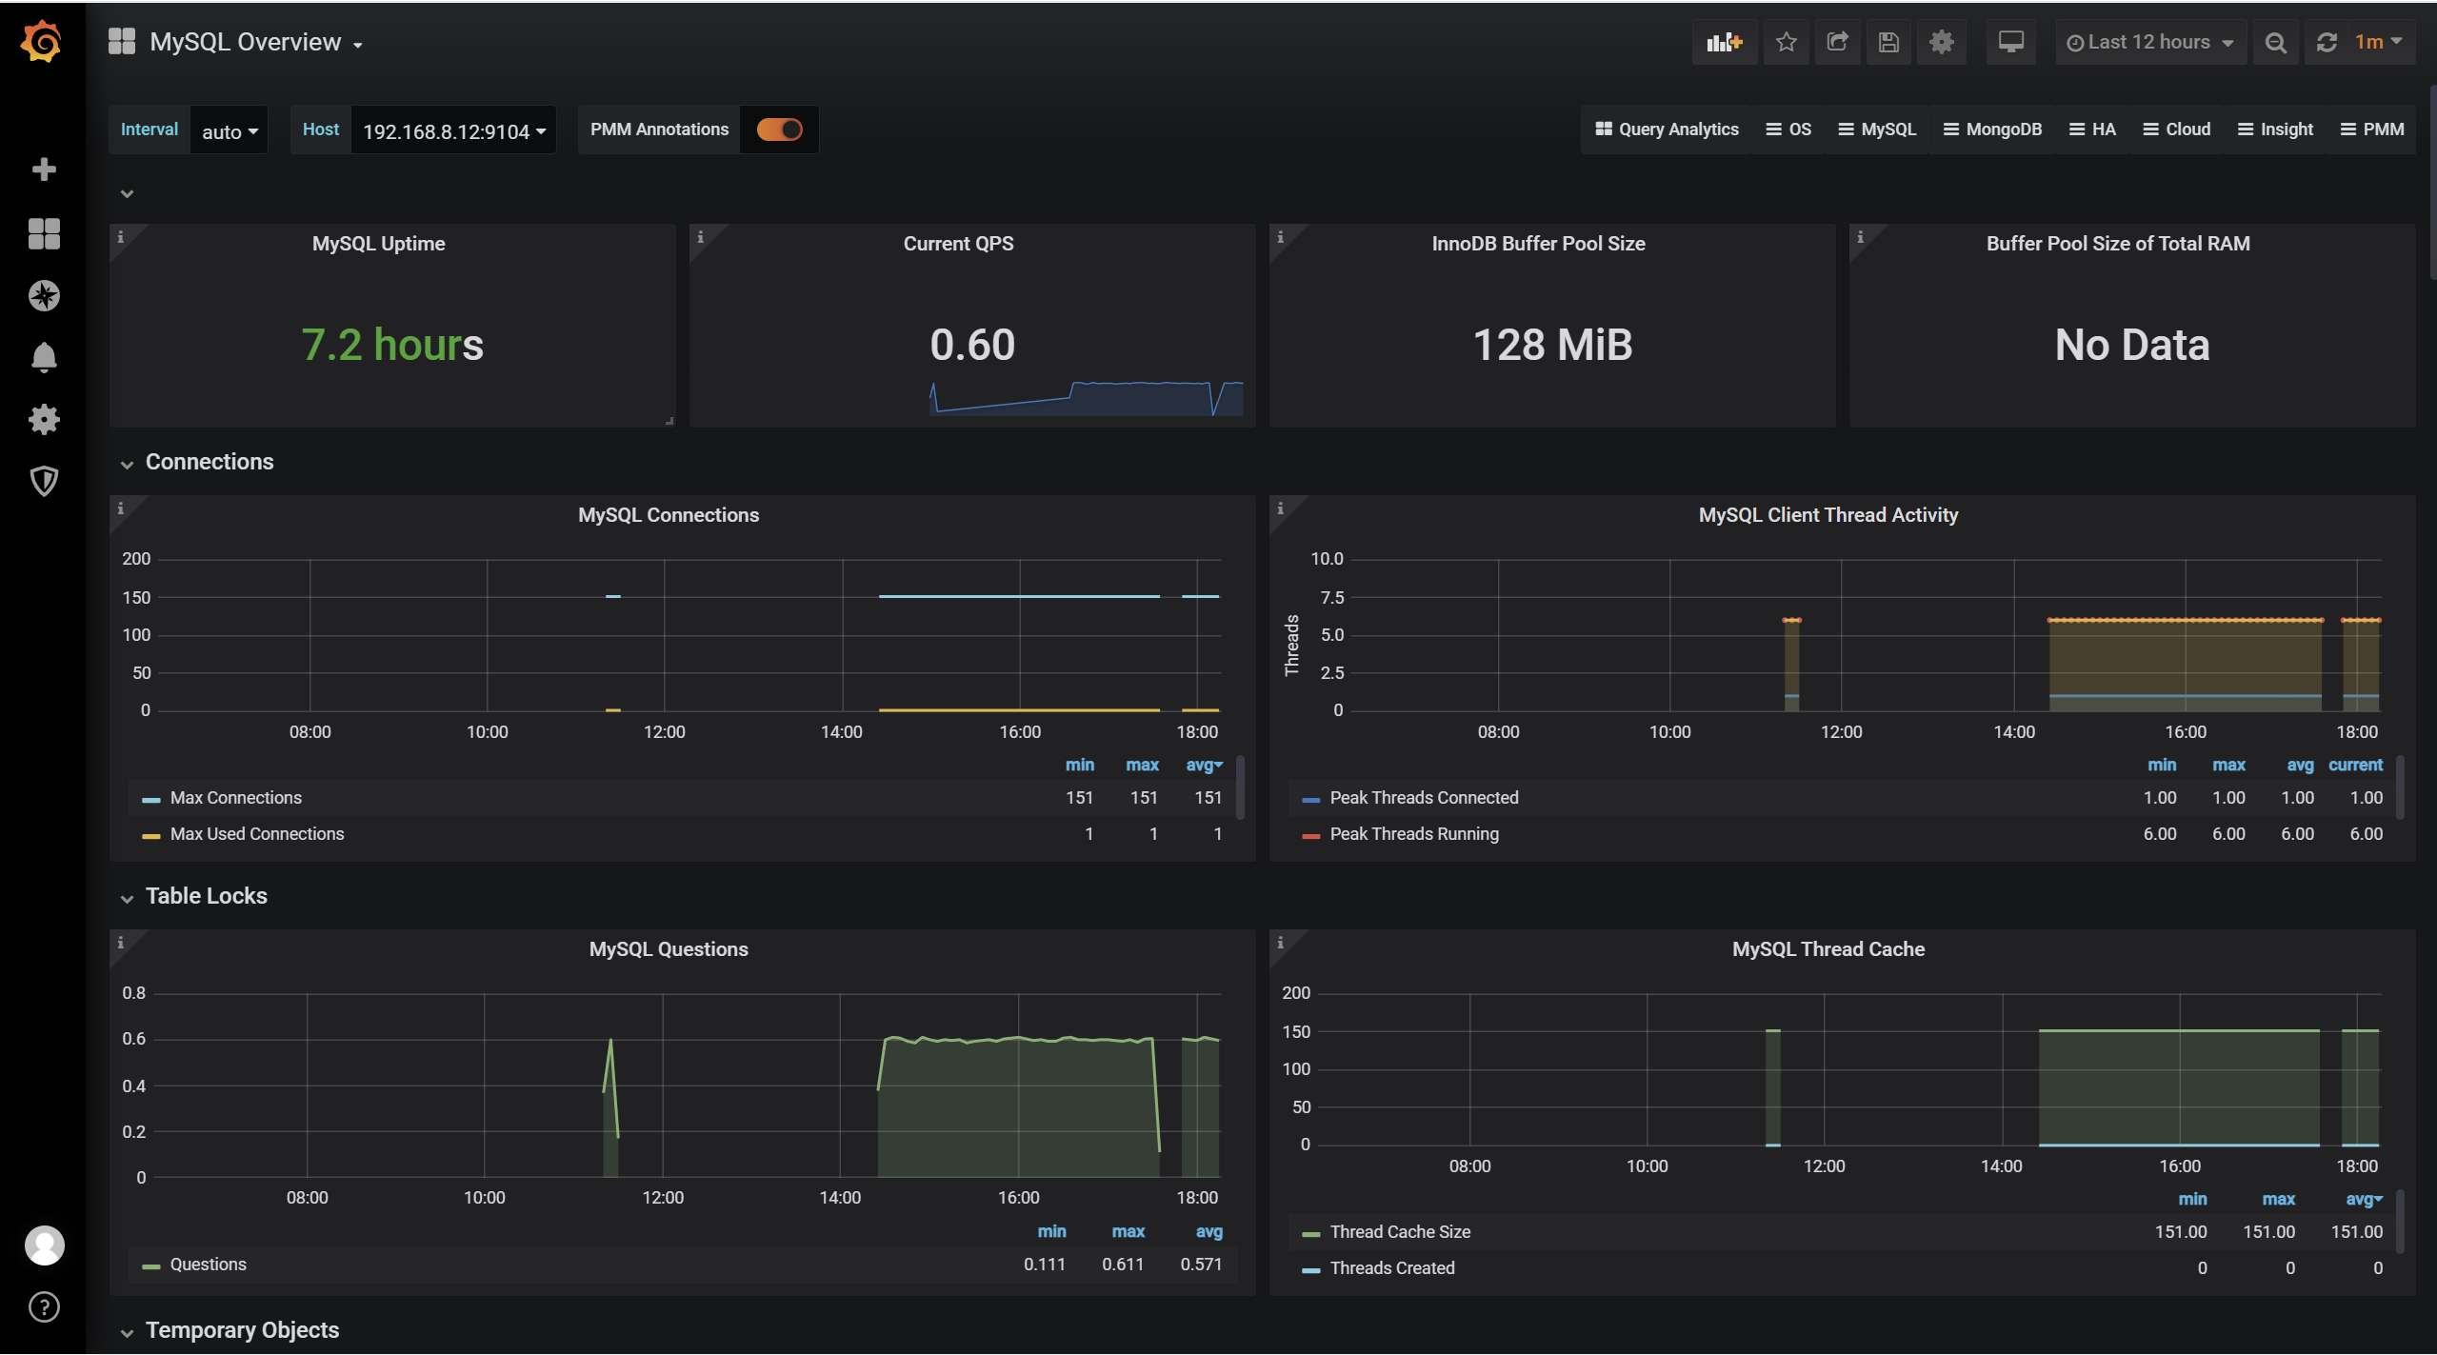Toggle Threads Created series visibility
This screenshot has width=2437, height=1355.
[x=1392, y=1268]
